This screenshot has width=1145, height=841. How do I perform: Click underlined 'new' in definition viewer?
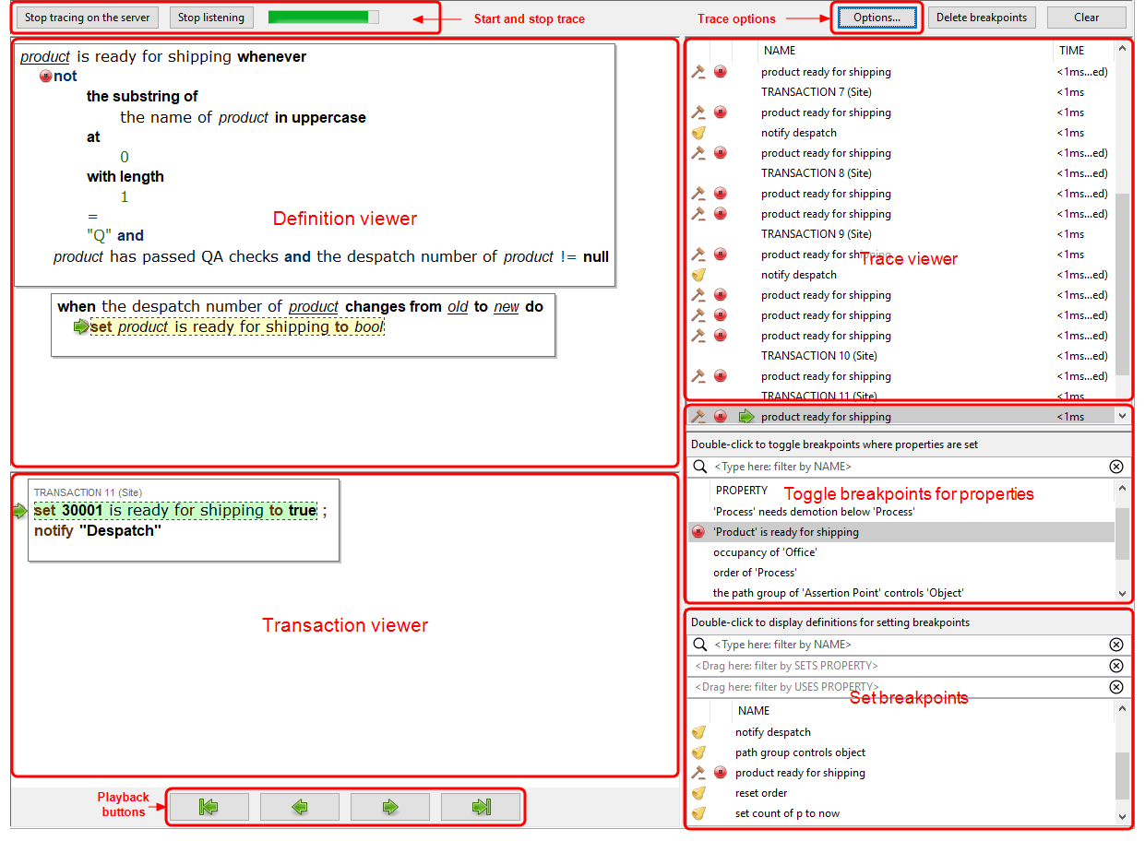[x=507, y=307]
